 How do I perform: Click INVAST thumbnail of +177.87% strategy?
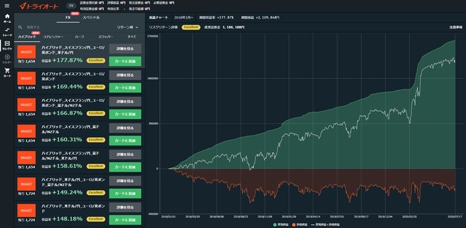[x=27, y=52]
